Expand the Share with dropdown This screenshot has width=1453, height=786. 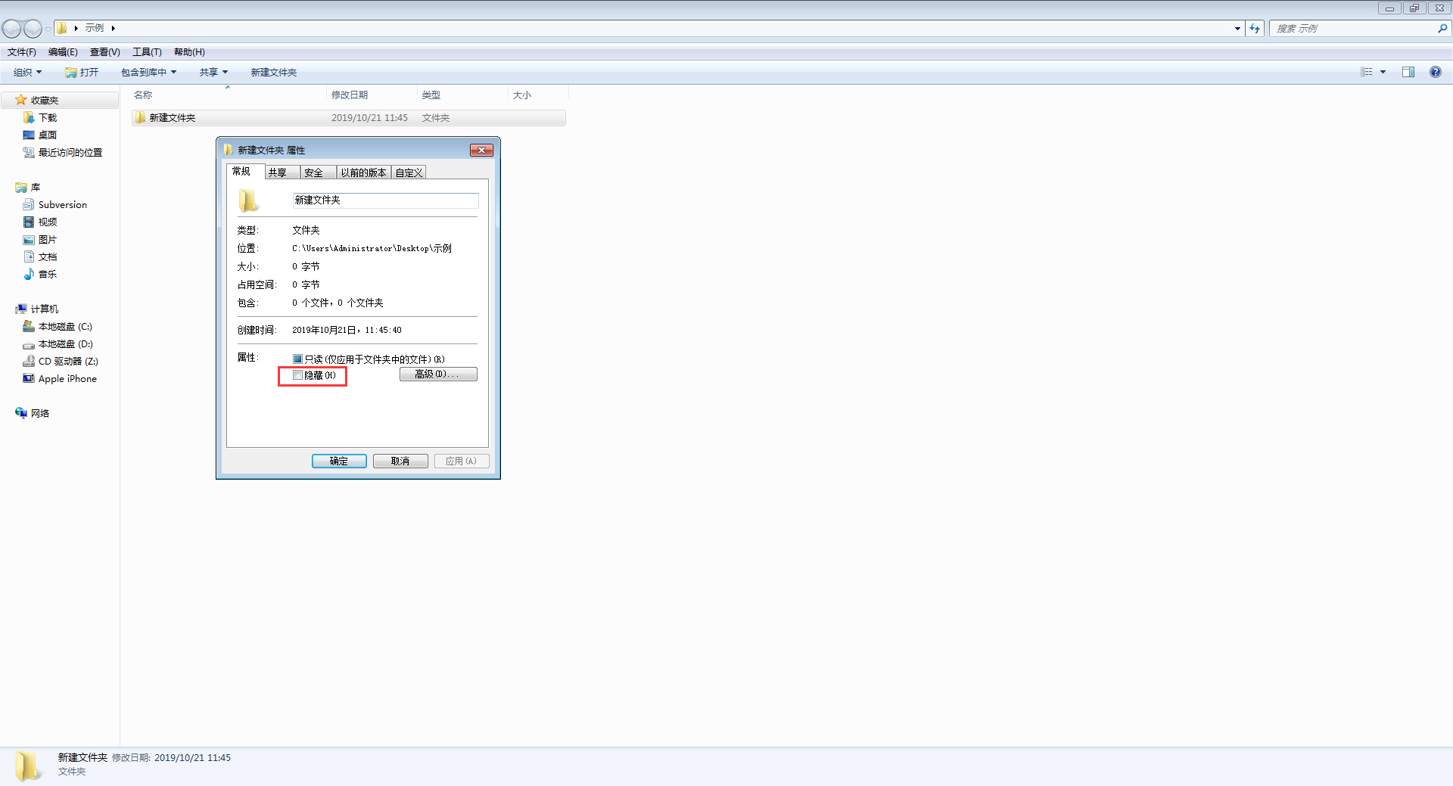click(x=213, y=72)
